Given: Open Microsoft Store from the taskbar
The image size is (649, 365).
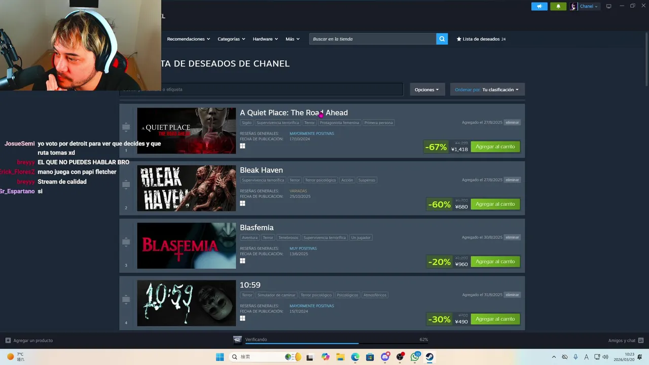Looking at the screenshot, I should point(370,357).
